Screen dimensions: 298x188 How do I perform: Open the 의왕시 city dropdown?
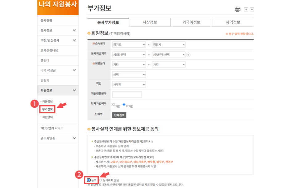point(169,44)
